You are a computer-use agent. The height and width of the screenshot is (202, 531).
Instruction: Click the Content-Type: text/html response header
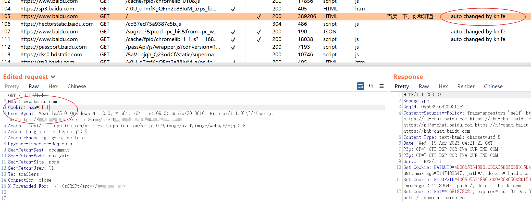pos(452,137)
